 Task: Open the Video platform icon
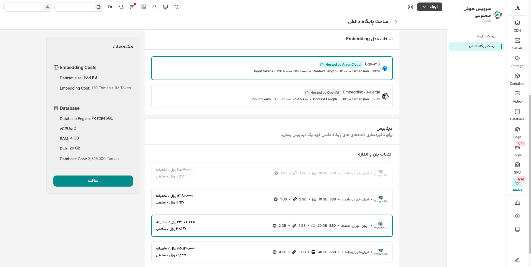coord(517,97)
